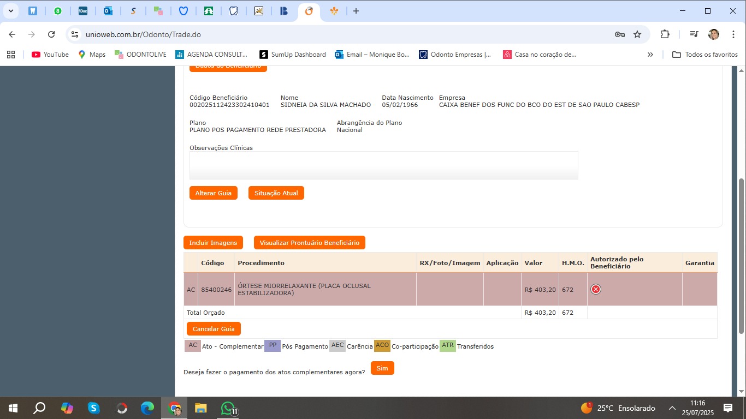The image size is (746, 419).
Task: Click Visualizar Prontuário Beneficiário button
Action: [310, 243]
